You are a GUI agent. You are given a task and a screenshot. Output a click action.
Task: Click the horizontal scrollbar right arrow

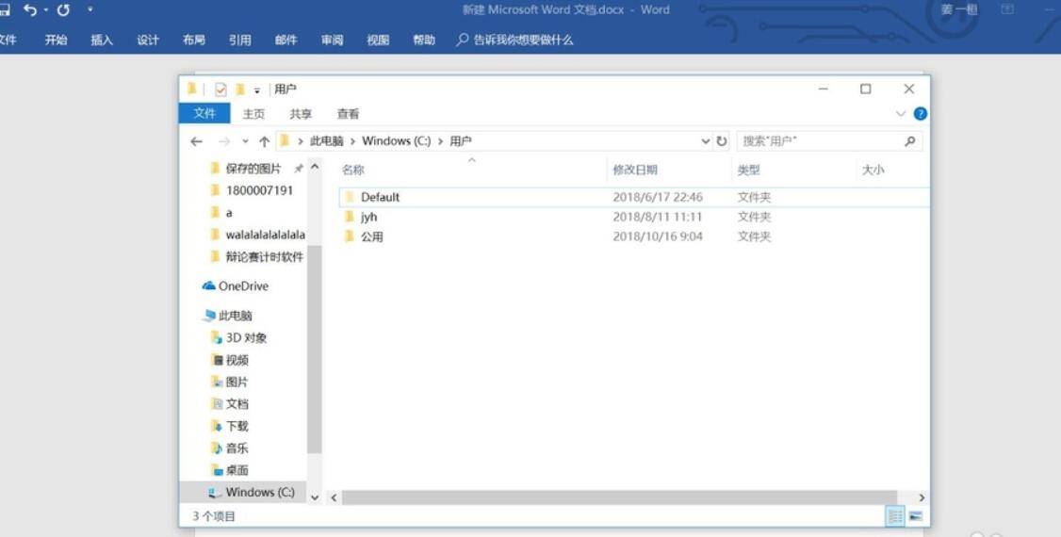tap(921, 497)
